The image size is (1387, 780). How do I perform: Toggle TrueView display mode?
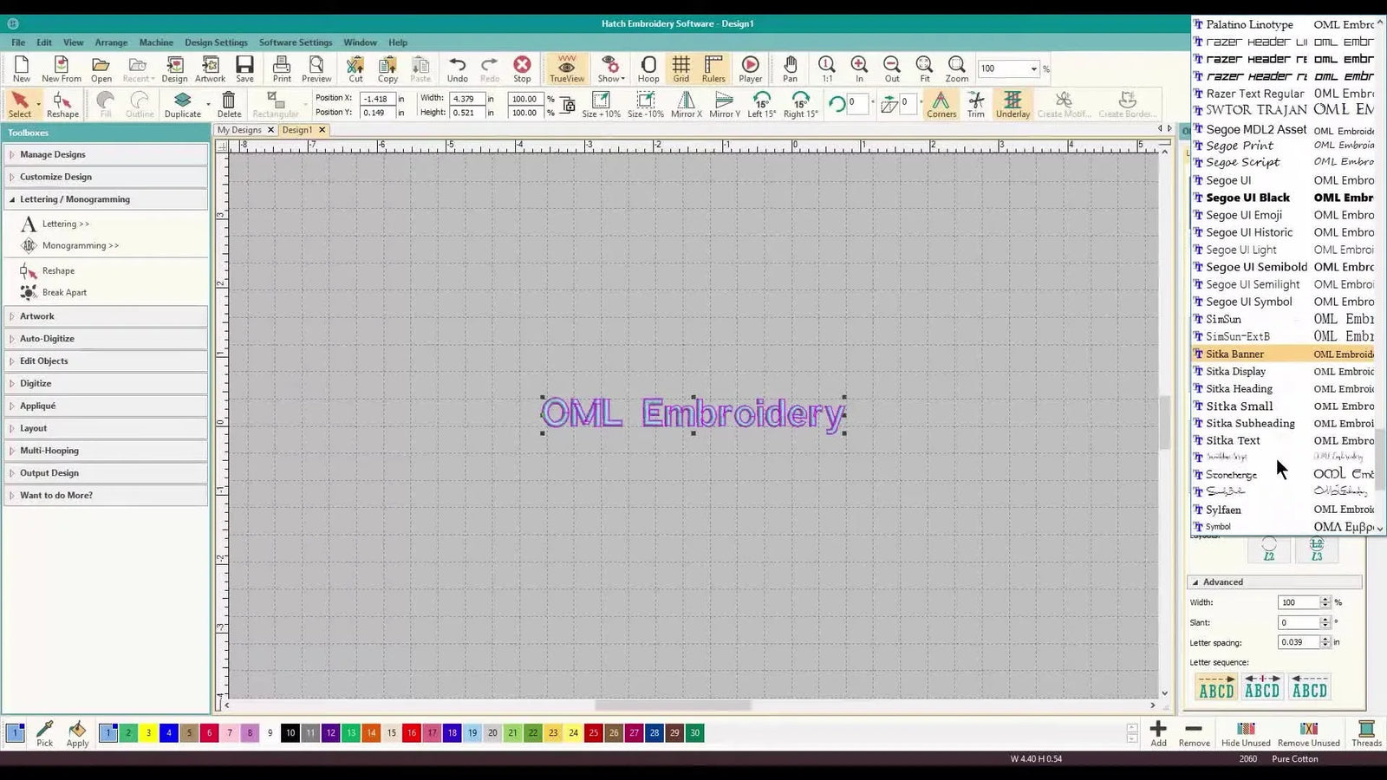coord(566,69)
